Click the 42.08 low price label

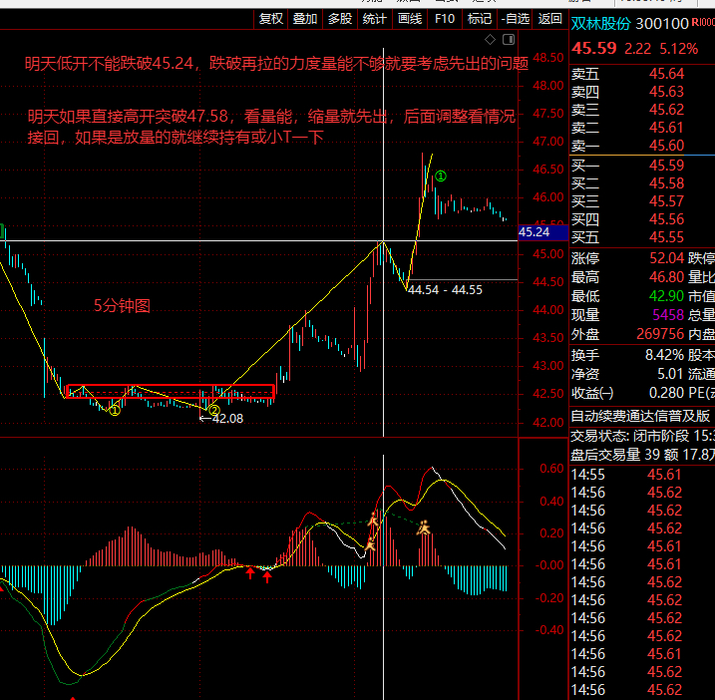227,418
